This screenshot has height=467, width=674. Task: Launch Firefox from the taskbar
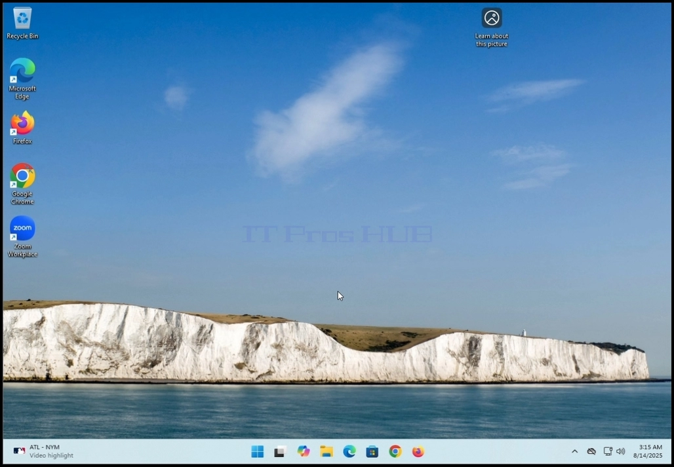pyautogui.click(x=418, y=451)
